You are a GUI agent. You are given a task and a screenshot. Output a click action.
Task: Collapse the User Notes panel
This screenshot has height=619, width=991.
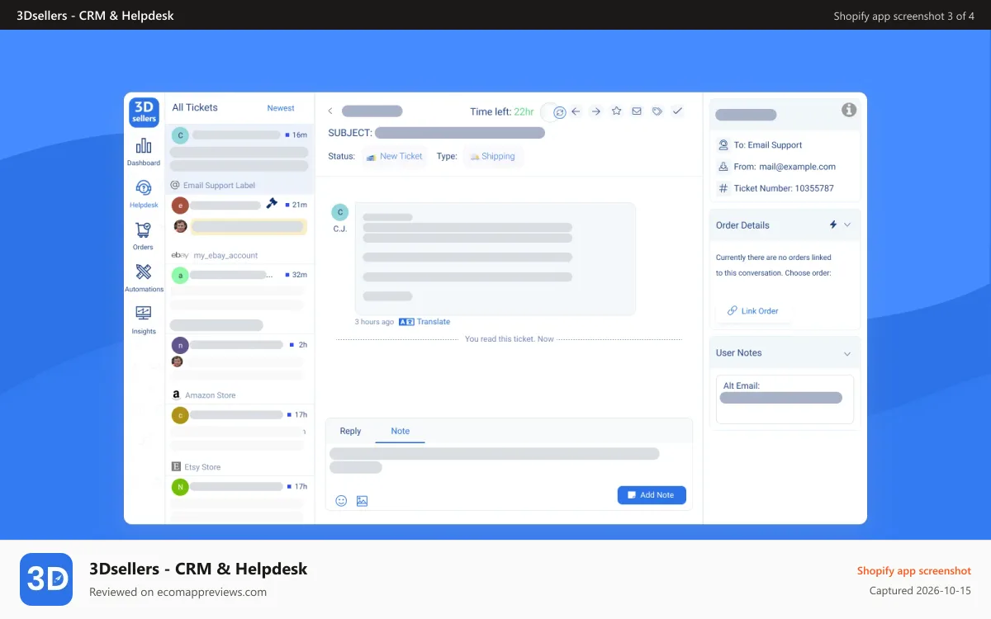tap(847, 353)
